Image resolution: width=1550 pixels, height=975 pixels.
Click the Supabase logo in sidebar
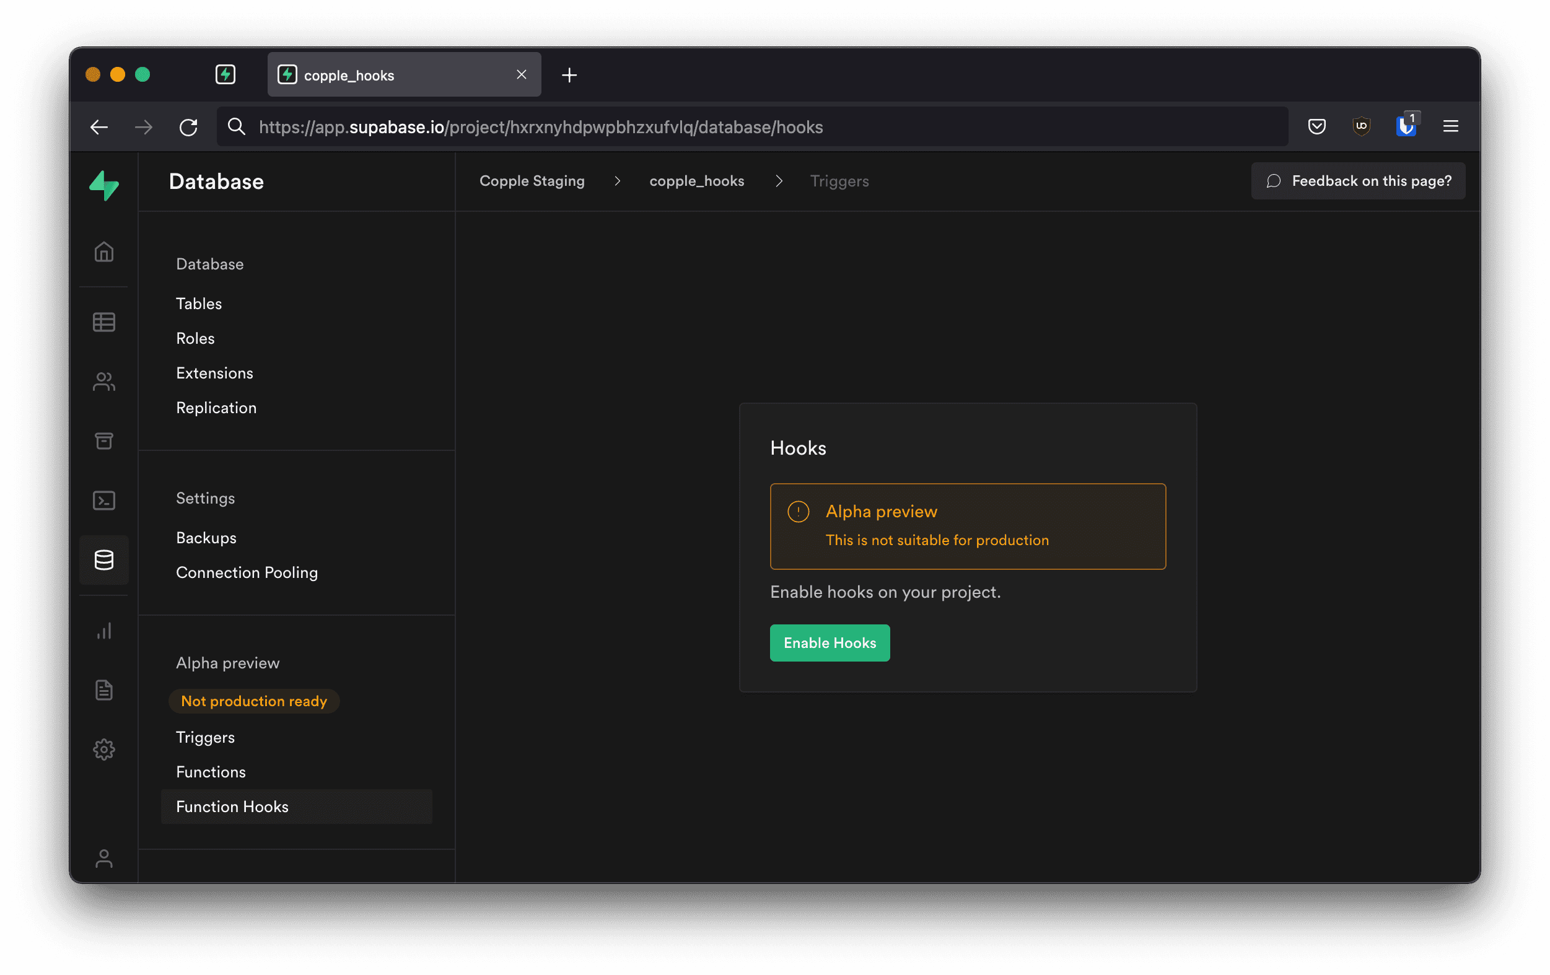[x=103, y=185]
